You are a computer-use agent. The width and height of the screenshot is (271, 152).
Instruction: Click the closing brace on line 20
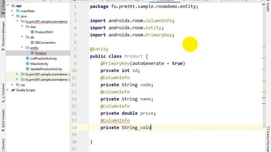coord(91,142)
